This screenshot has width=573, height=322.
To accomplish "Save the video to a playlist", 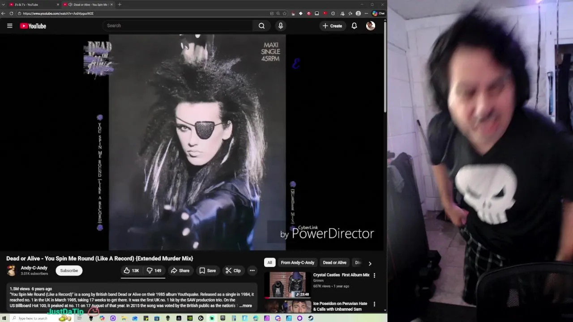I will tap(208, 271).
